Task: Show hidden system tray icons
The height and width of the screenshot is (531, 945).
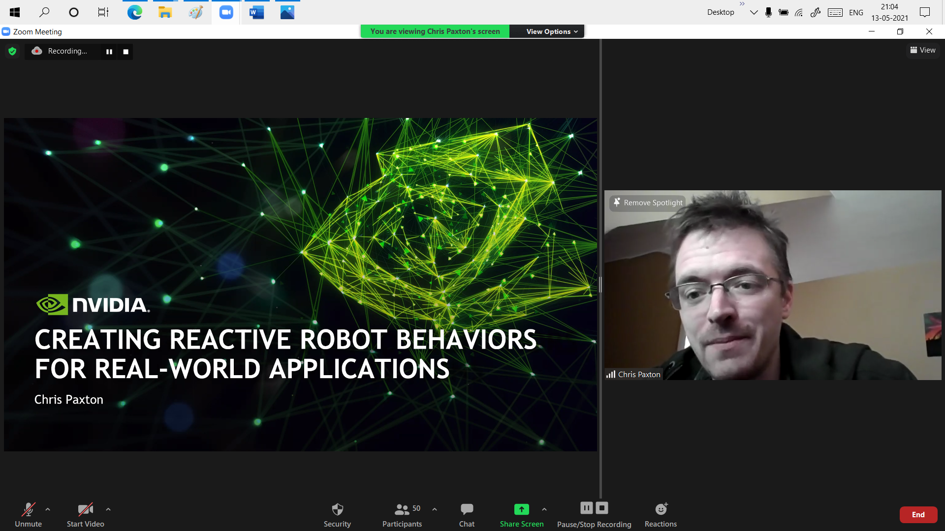Action: click(754, 12)
